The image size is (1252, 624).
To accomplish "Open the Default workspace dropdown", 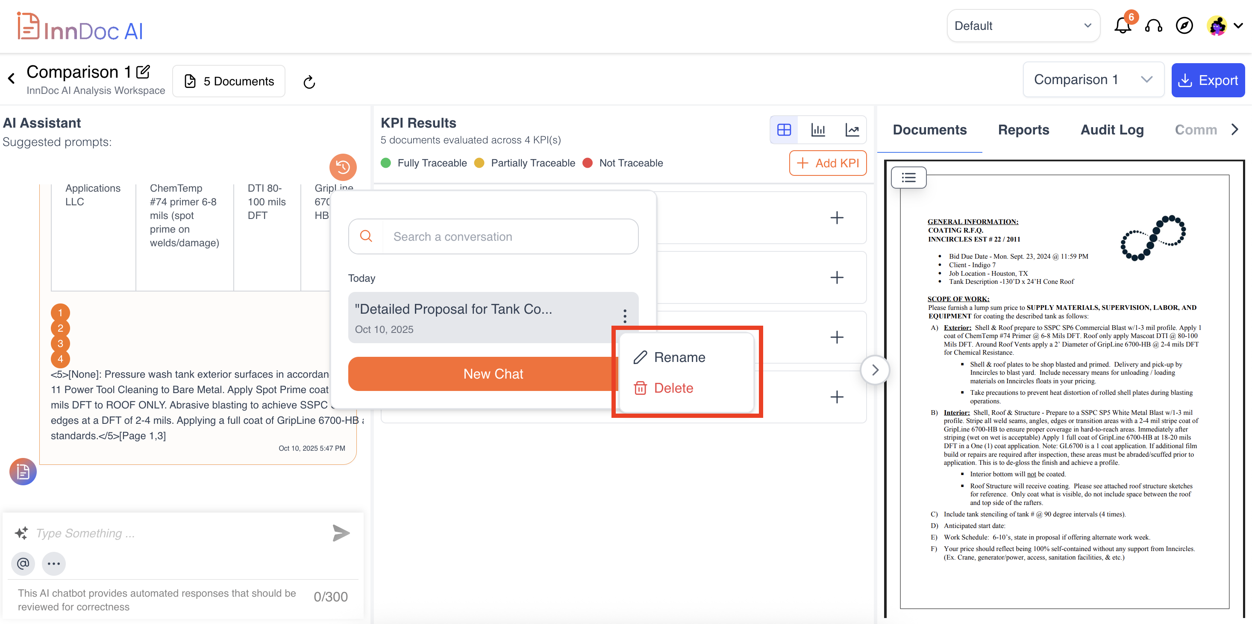I will [1023, 26].
